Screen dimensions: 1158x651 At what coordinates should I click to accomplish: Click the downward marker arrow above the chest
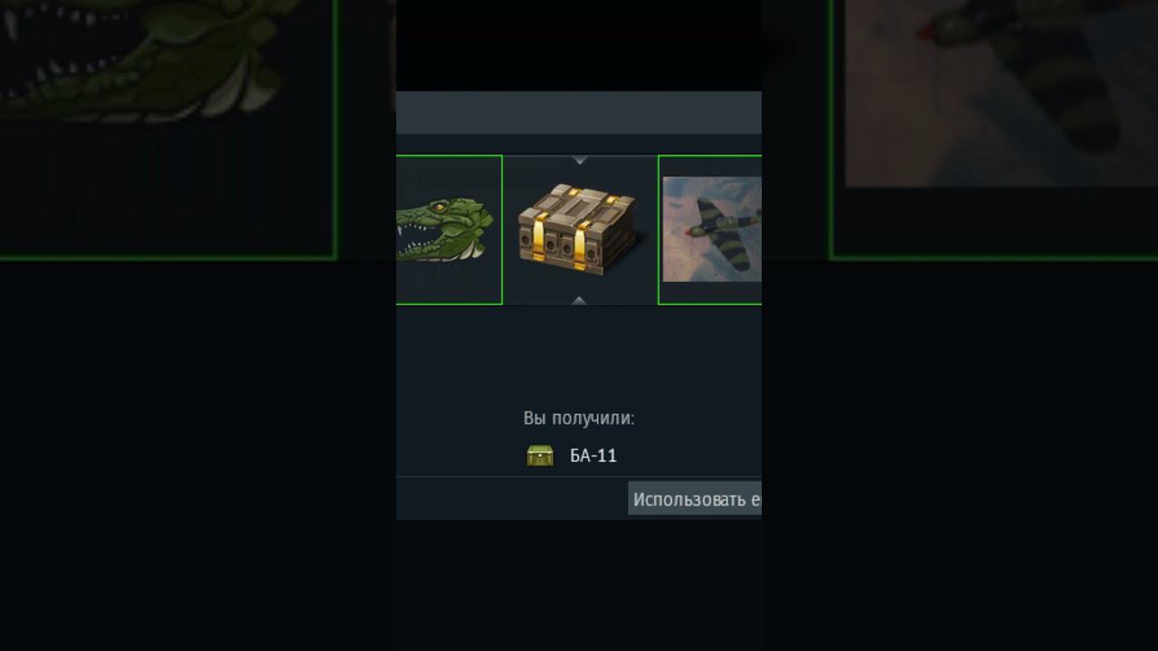point(580,160)
